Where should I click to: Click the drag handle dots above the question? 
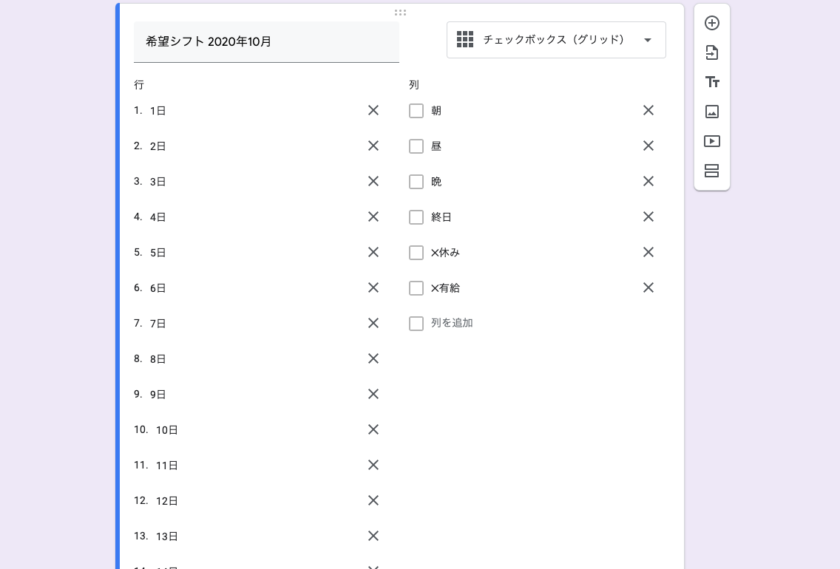pos(400,13)
